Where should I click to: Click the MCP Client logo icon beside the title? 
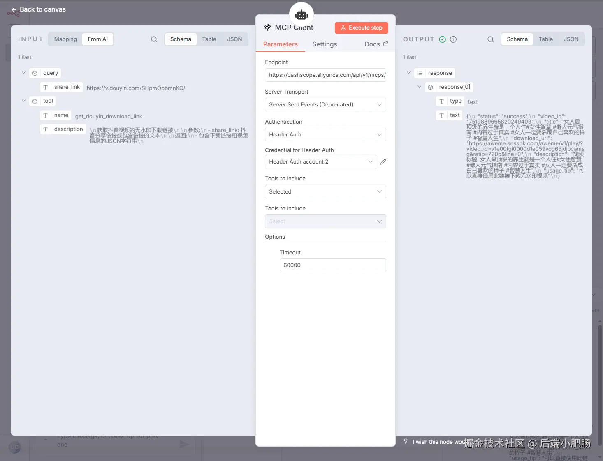click(x=267, y=28)
